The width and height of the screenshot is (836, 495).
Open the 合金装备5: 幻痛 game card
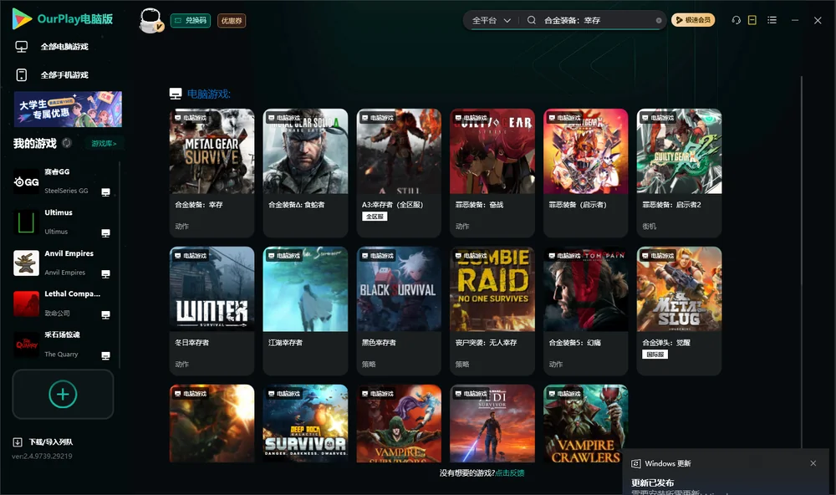tap(586, 311)
